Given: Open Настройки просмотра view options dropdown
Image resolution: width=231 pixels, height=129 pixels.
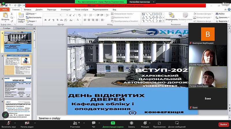Looking at the screenshot, I should coord(142,2).
